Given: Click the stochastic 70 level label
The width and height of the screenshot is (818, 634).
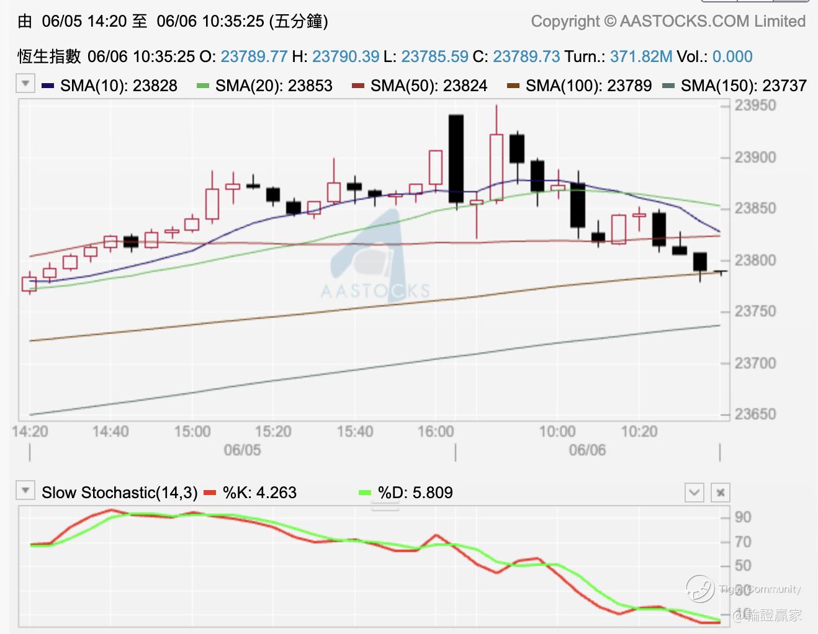Looking at the screenshot, I should (743, 542).
